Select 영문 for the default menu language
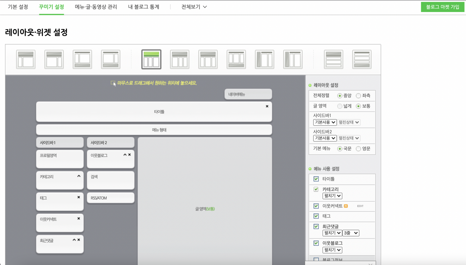The image size is (466, 265). tap(358, 149)
